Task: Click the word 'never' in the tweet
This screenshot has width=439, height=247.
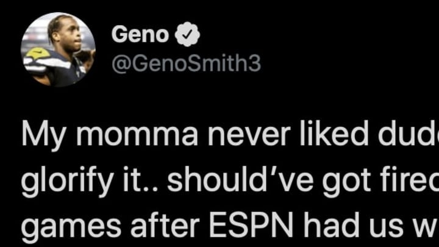Action: click(x=249, y=136)
